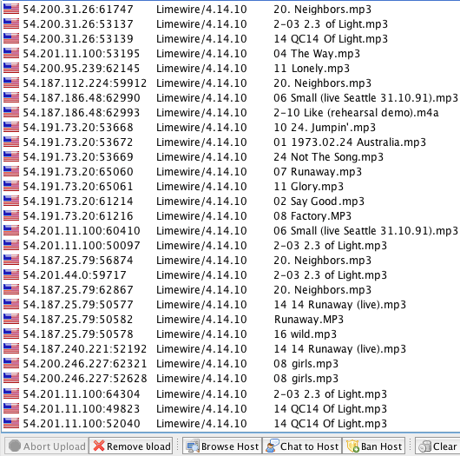The height and width of the screenshot is (456, 460).
Task: Select the 16 wild.mp3 upload row
Action: (x=230, y=334)
